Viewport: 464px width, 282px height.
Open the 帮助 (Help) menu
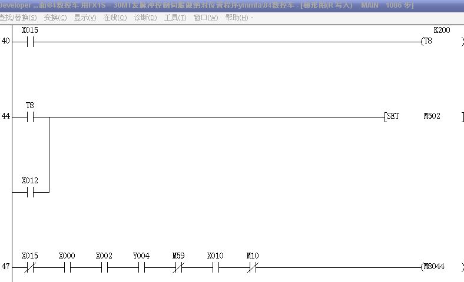click(x=237, y=18)
